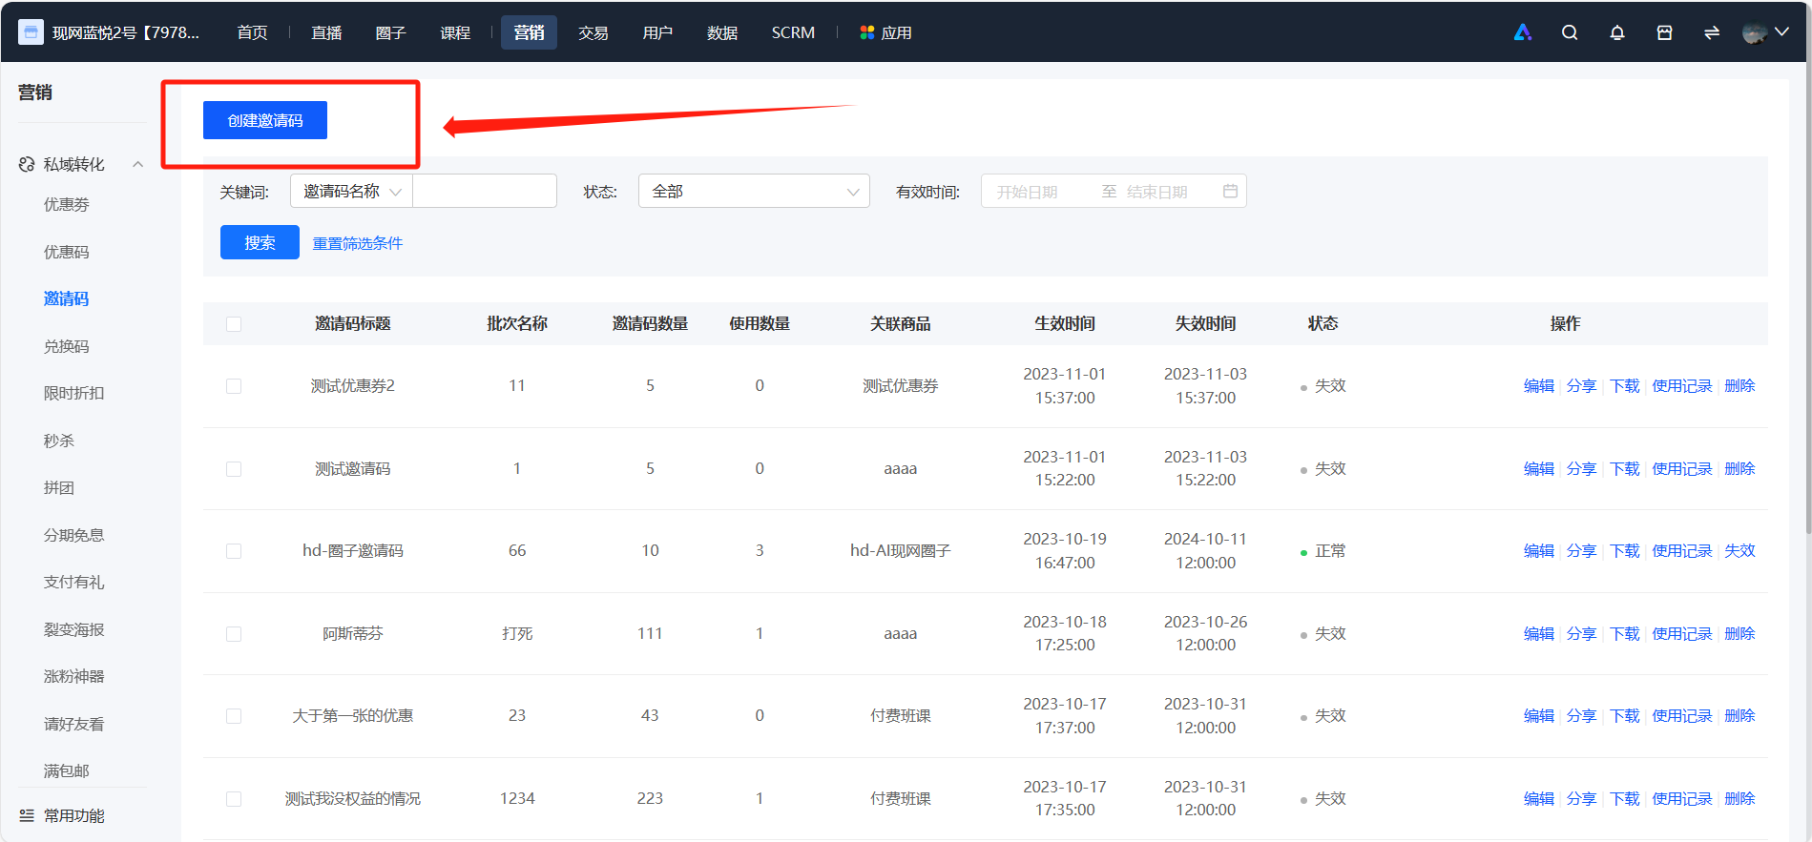Check the 测试我没权益的情况 row checkbox

[234, 799]
